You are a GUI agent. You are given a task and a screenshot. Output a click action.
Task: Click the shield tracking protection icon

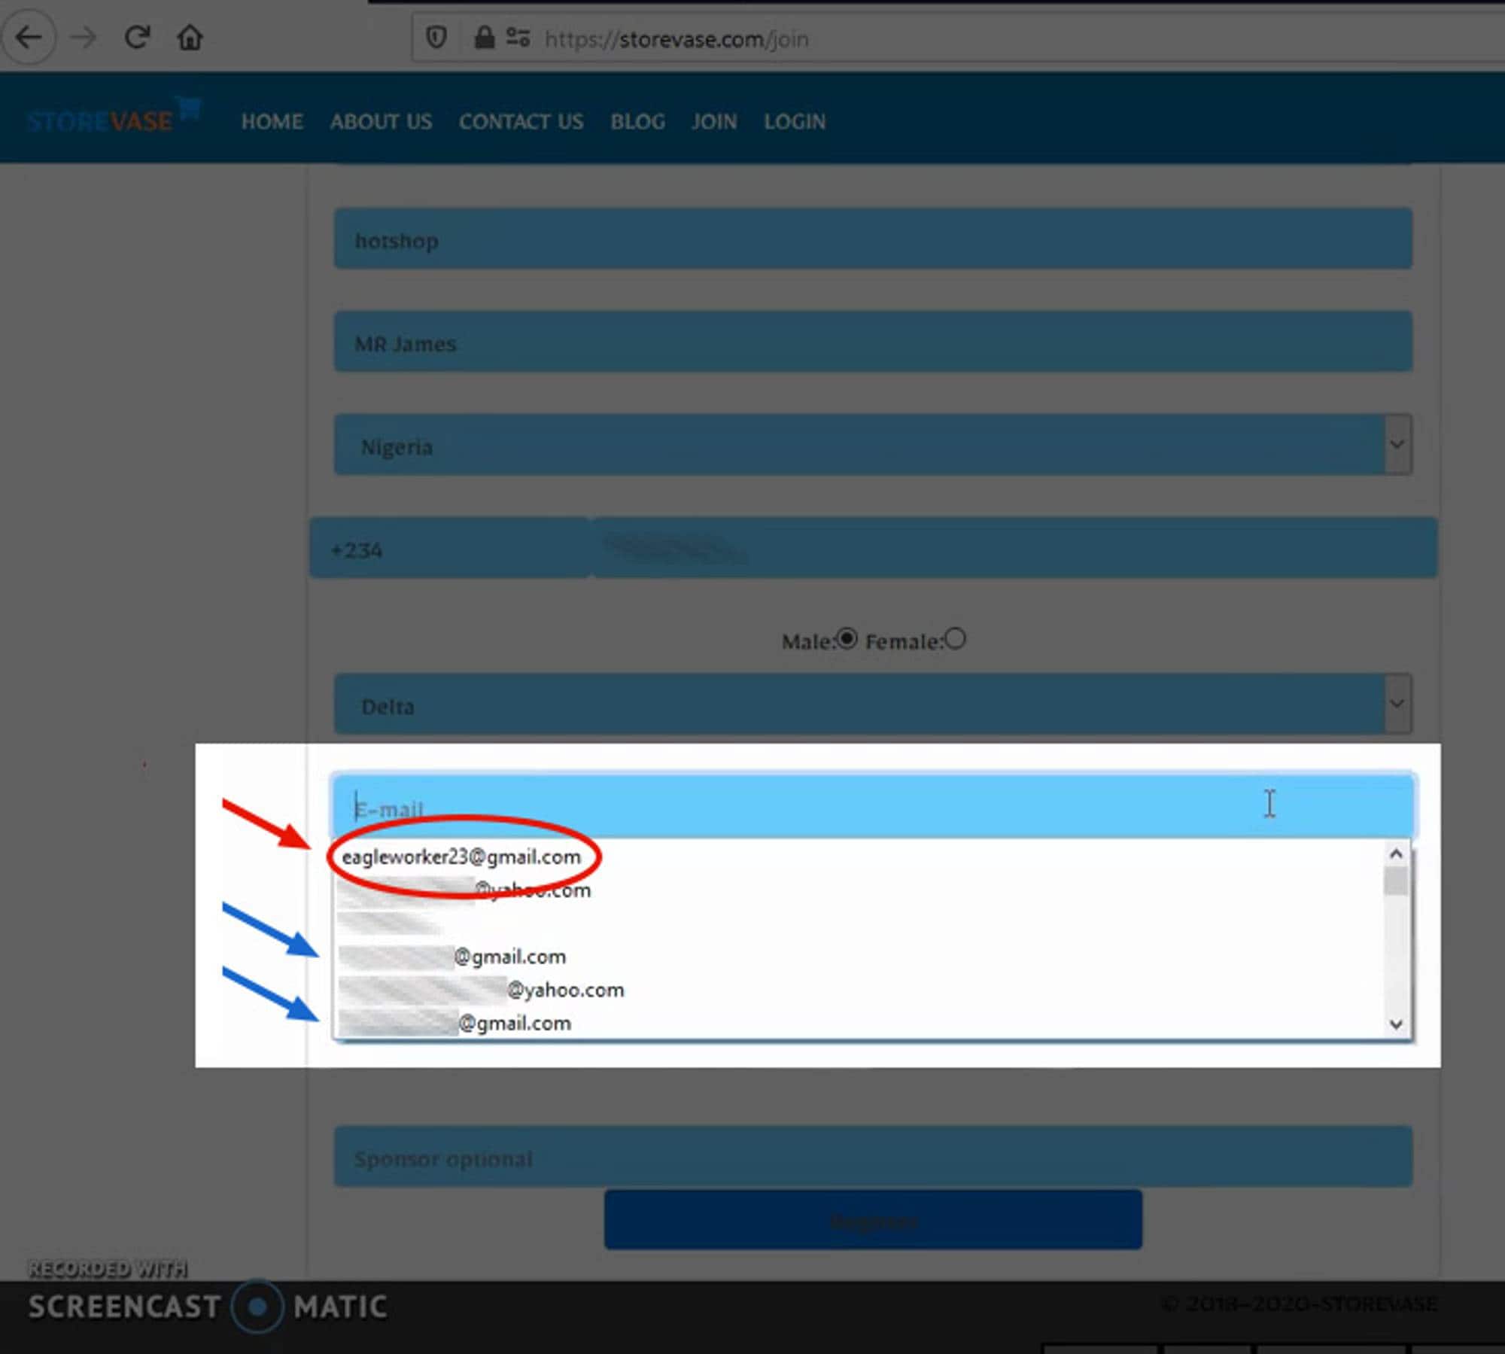436,38
